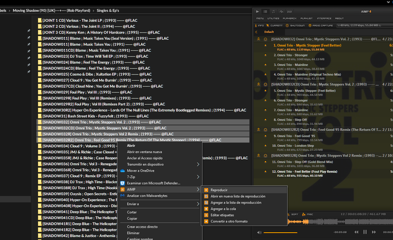Toggle check mark of track 9 Feel Good '95

coord(265,136)
